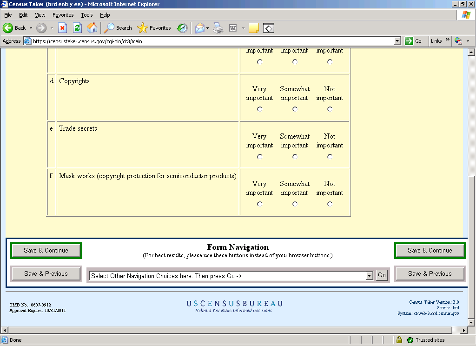
Task: Refresh the page with the Refresh icon
Action: pyautogui.click(x=77, y=28)
